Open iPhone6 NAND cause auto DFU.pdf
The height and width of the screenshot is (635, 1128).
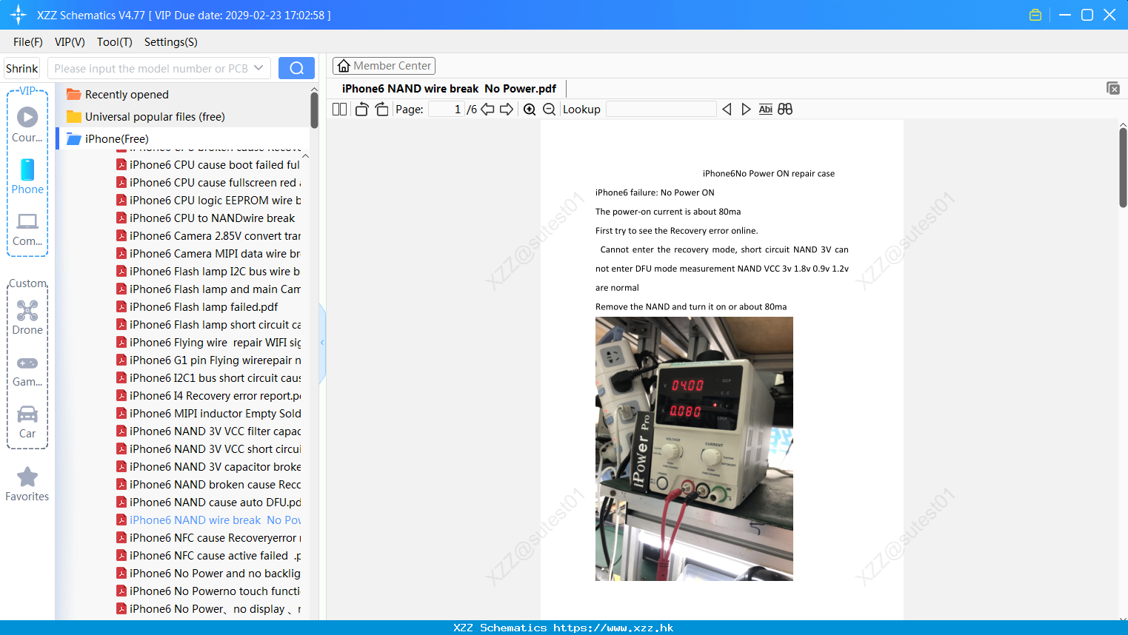click(208, 502)
